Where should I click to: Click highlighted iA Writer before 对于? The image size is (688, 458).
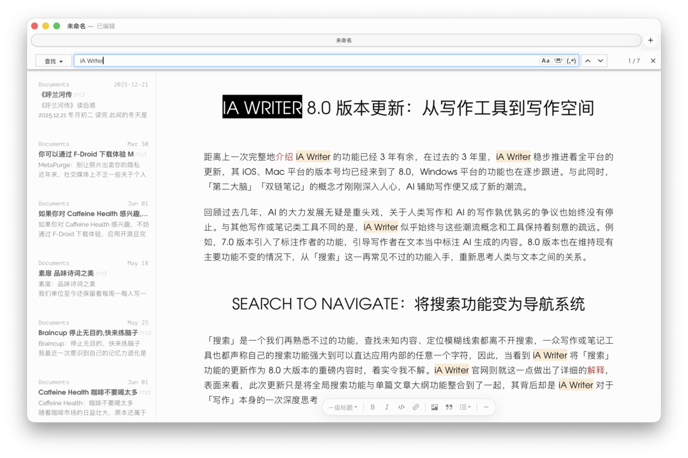pyautogui.click(x=576, y=385)
